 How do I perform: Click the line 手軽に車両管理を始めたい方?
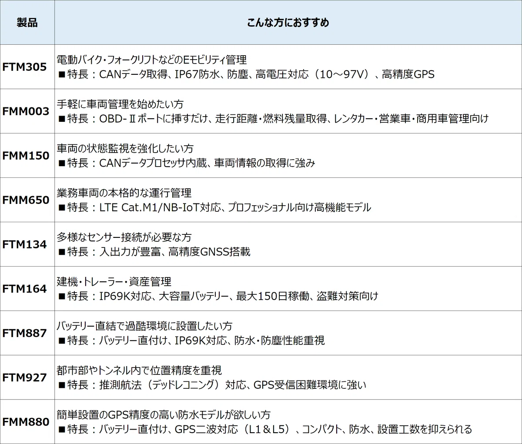tap(120, 104)
